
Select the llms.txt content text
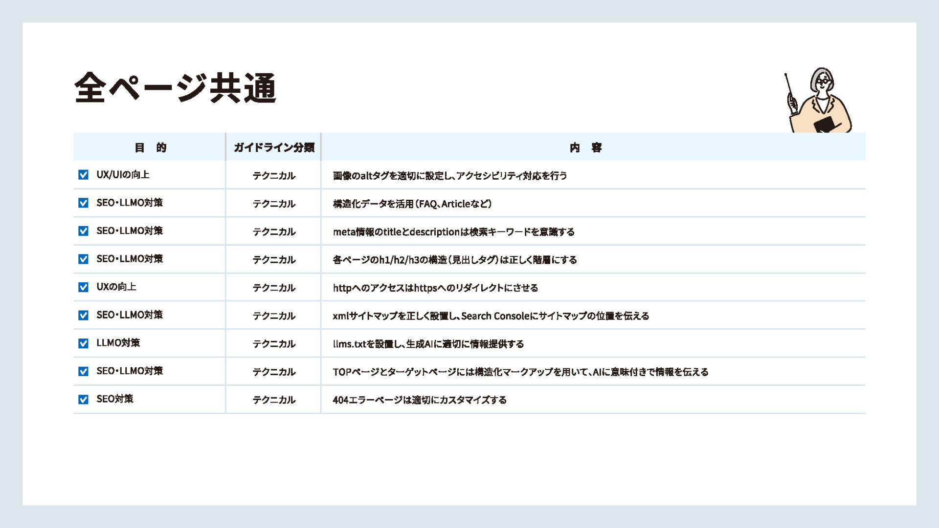(428, 344)
